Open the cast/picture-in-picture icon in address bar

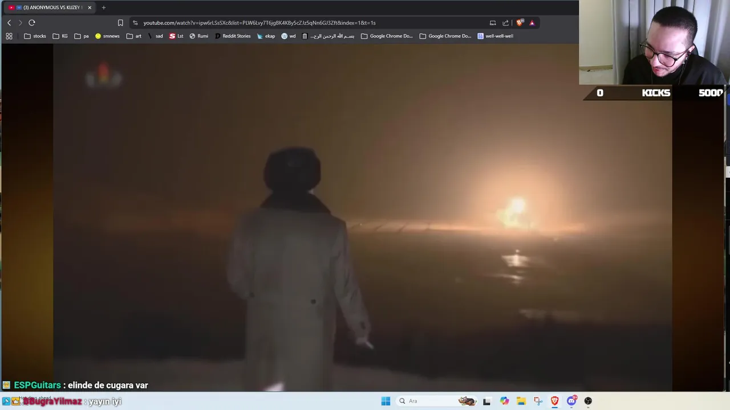click(x=493, y=23)
